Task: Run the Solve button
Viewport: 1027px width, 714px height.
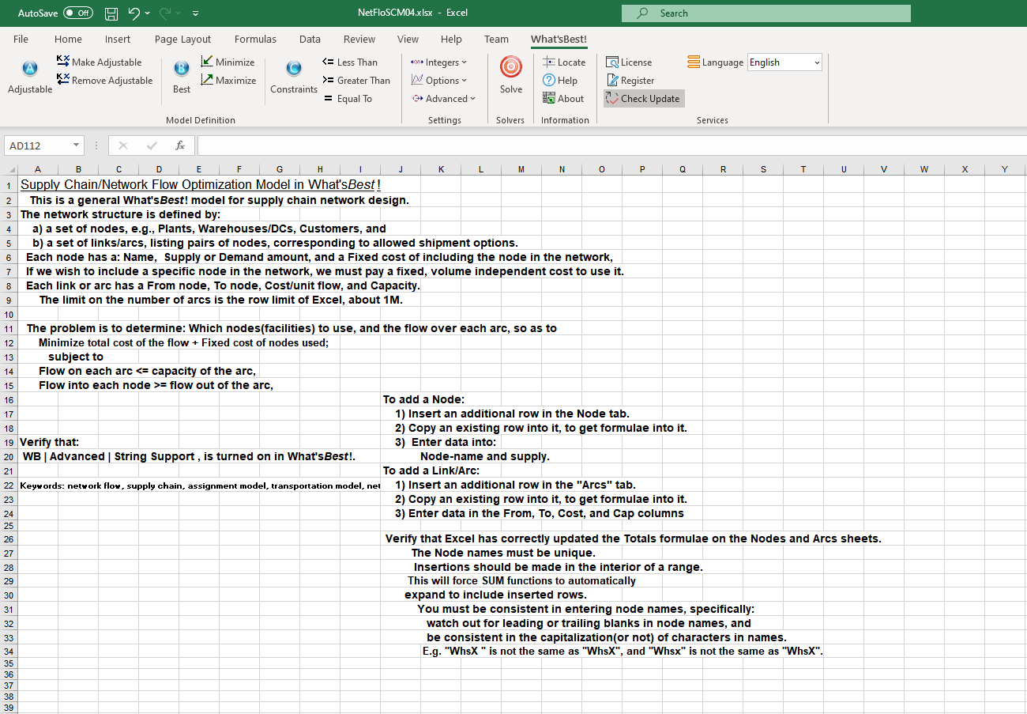Action: pos(511,68)
